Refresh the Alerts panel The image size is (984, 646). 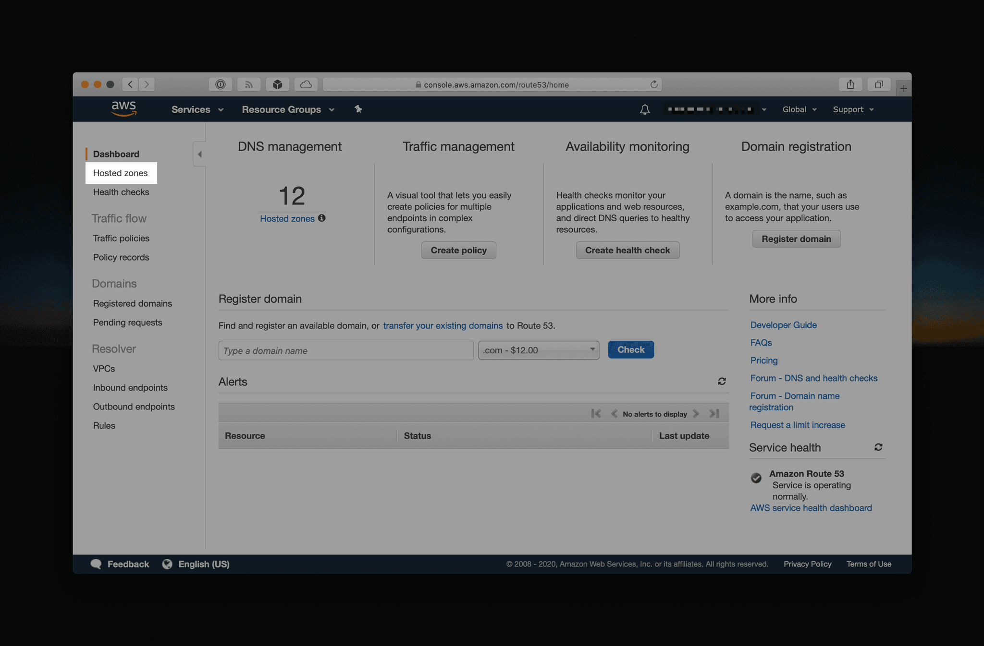pyautogui.click(x=722, y=381)
